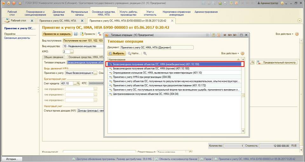Open the calendar icon in dialog title bar
Screen dimensions: 305x162
(x=219, y=35)
